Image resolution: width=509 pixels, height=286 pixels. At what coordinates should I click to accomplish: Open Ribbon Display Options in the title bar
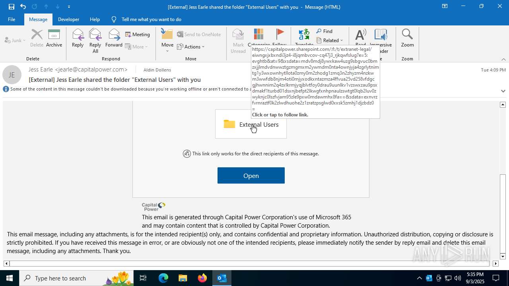point(445,6)
